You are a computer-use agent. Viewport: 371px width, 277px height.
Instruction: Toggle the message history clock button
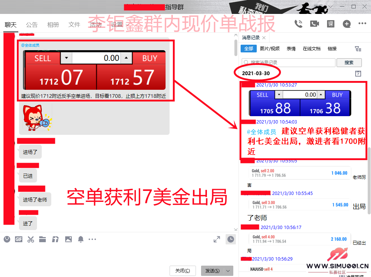230,239
